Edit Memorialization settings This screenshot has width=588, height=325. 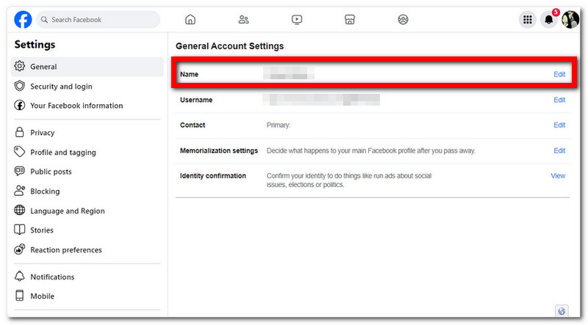[x=559, y=150]
